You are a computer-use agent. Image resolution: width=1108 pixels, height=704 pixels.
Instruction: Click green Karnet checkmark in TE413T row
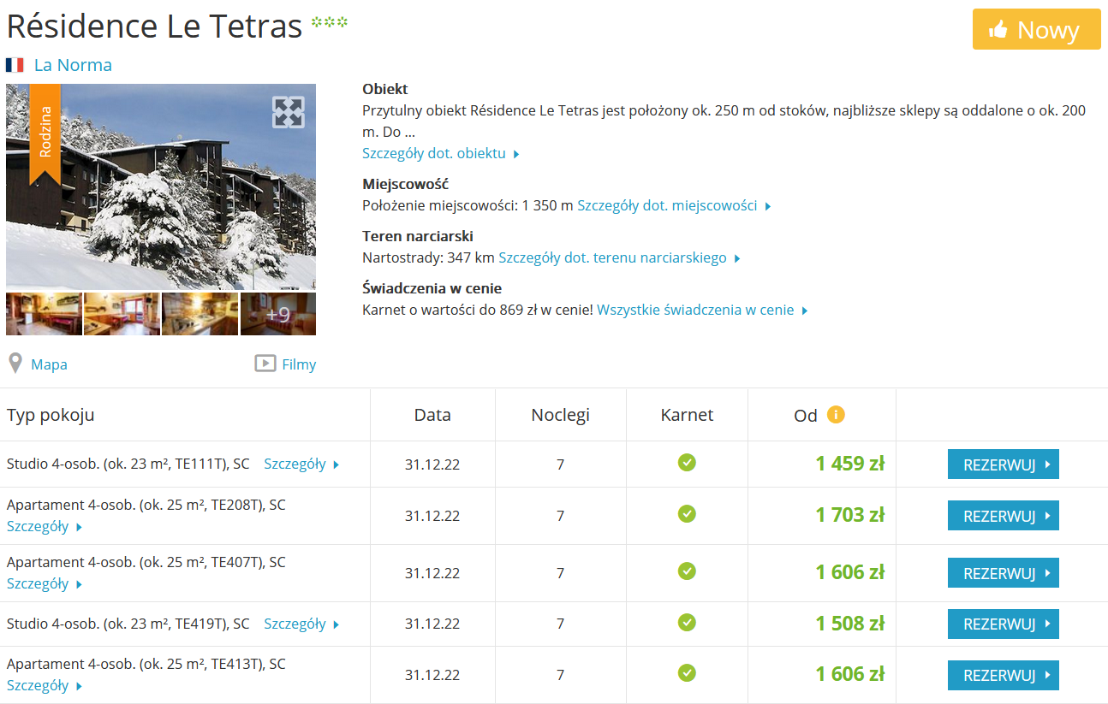(687, 673)
